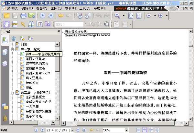Collapse the 第二章 大雁的翱翔 bookmark node
This screenshot has width=194, height=133.
click(x=12, y=93)
